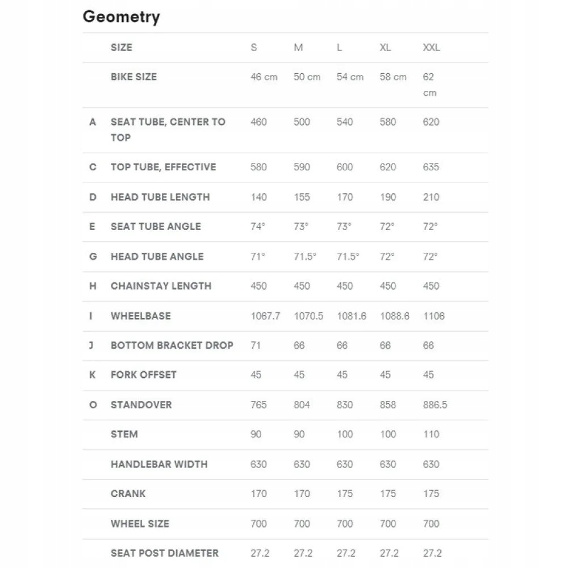Click the 886.5 standover value

436,405
